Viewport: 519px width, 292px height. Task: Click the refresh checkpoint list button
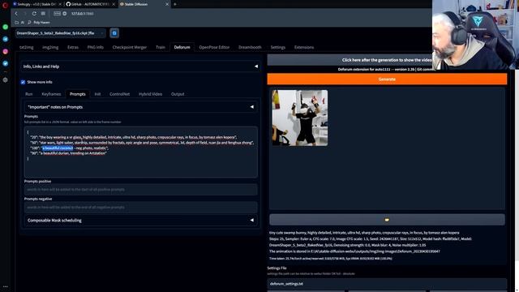114,33
